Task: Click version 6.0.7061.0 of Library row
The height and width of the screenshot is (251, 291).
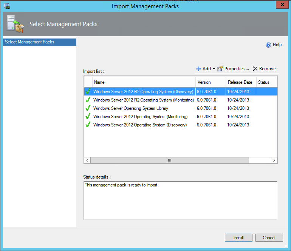Action: (207, 108)
